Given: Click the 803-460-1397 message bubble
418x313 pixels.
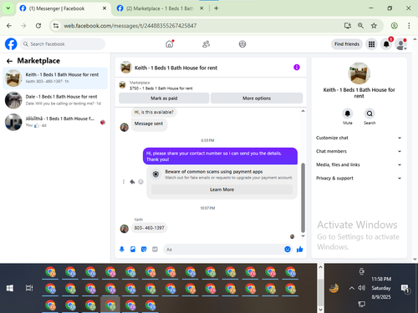Looking at the screenshot, I should coord(150,228).
